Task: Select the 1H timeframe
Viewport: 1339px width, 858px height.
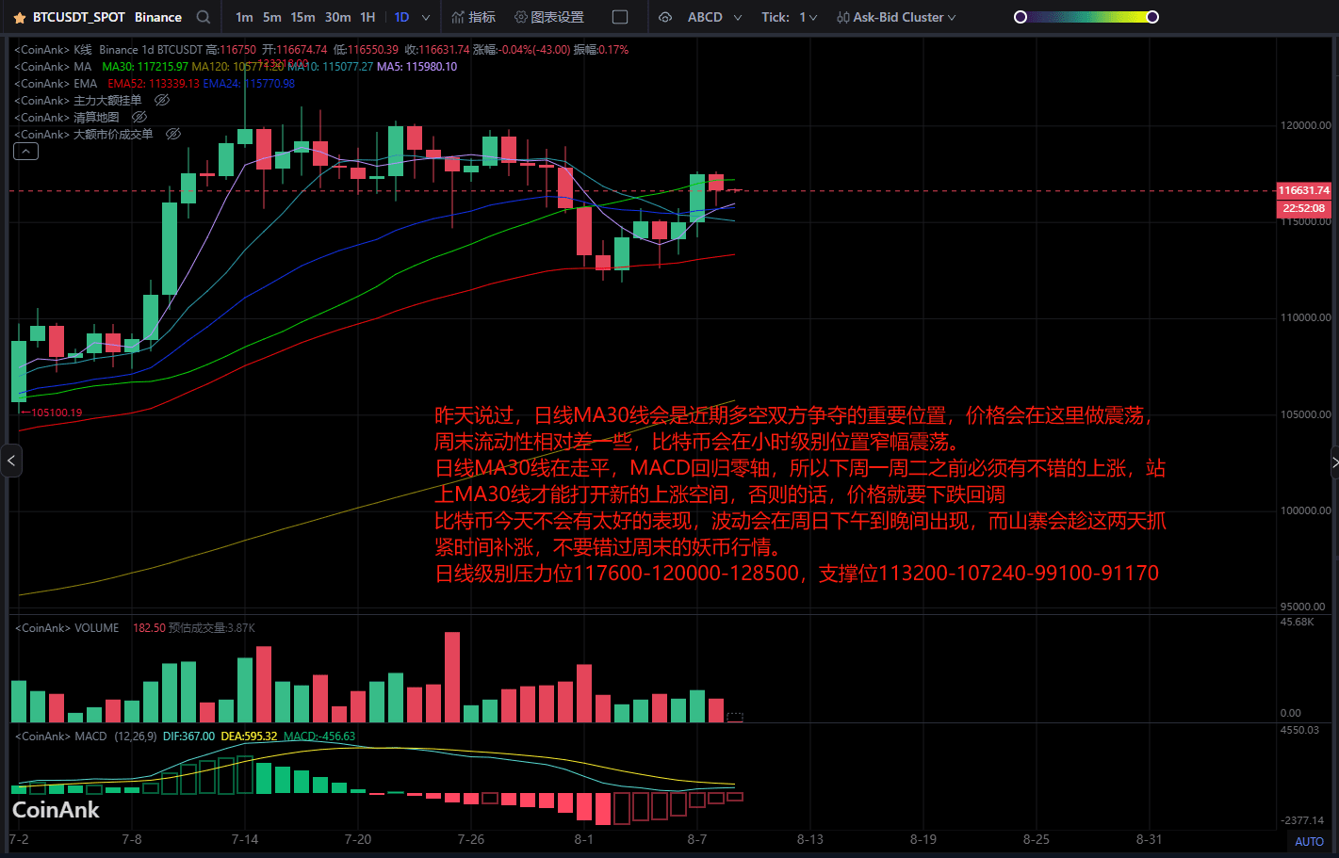Action: click(x=367, y=17)
